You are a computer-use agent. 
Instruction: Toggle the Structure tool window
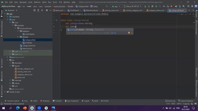tap(2, 63)
